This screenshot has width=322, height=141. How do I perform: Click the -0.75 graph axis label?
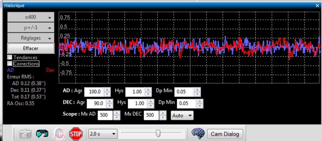coord(66,73)
